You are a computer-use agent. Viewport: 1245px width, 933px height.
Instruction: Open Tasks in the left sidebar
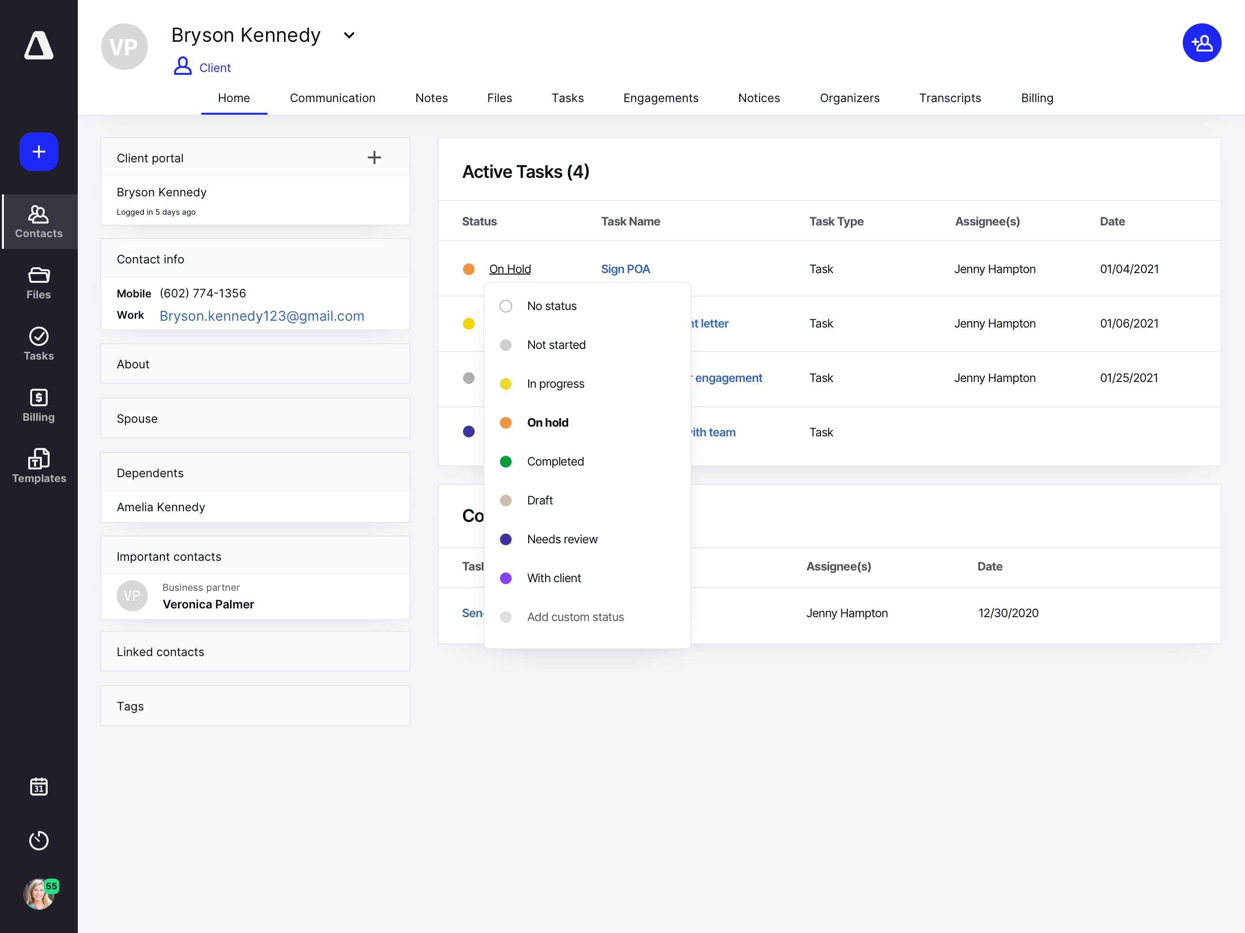pos(39,344)
